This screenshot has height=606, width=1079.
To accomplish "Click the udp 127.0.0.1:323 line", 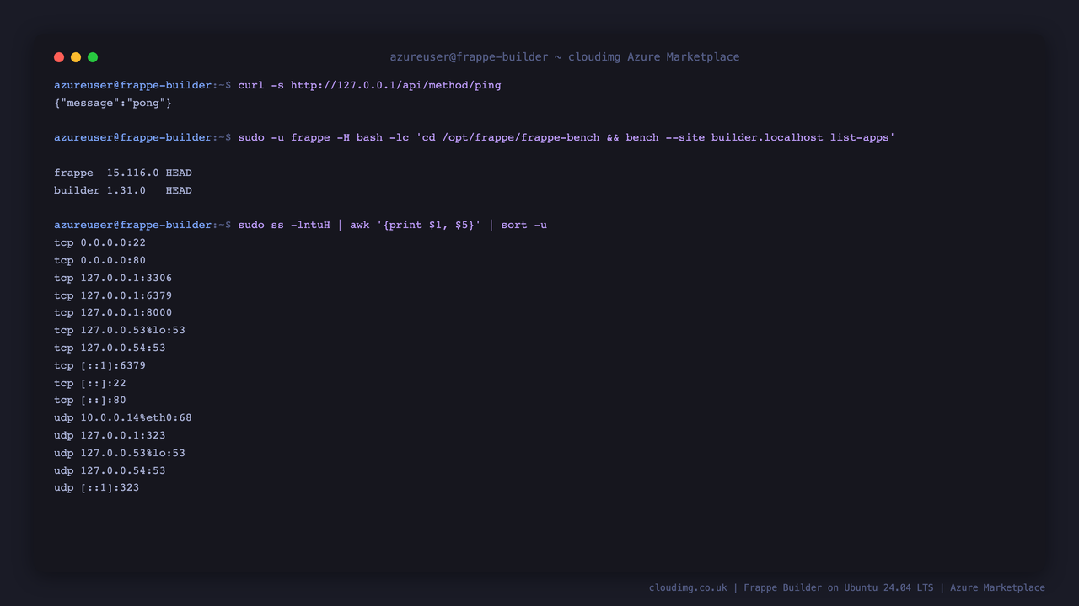I will tap(110, 435).
